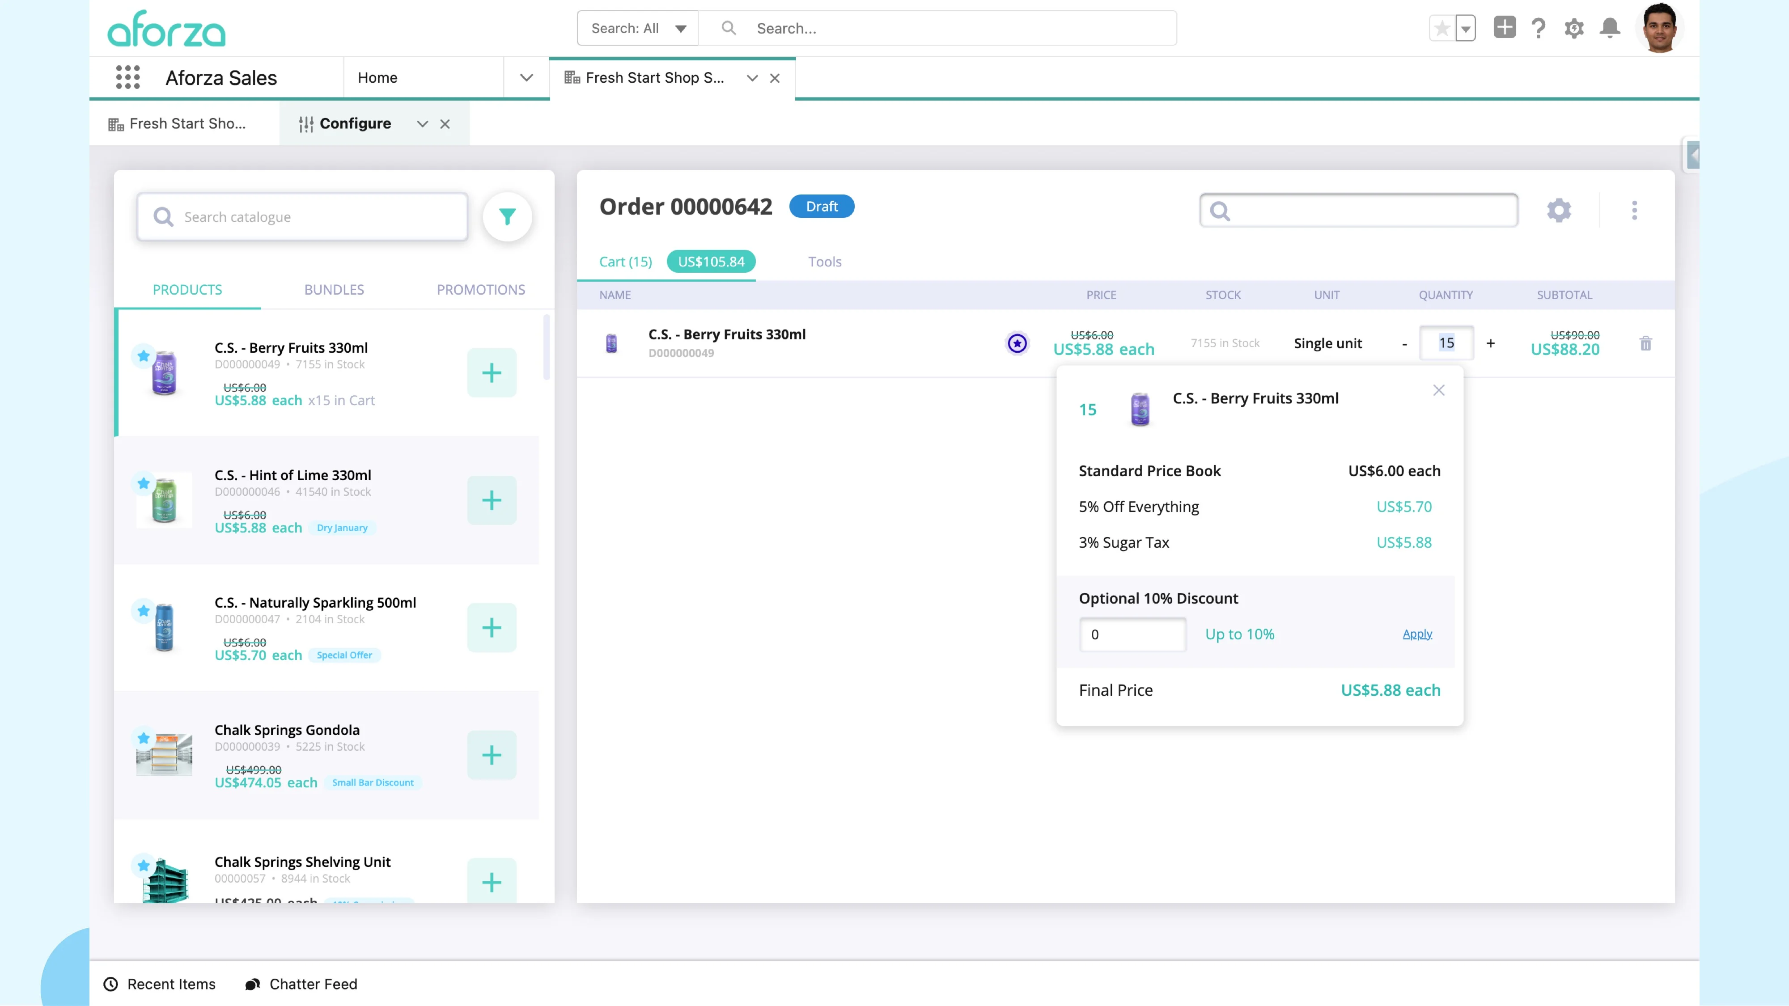Open order settings gear icon
Screen dimensions: 1789x1006
pyautogui.click(x=1558, y=210)
